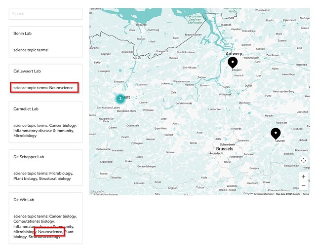Image resolution: width=319 pixels, height=246 pixels.
Task: Open the map Terms link
Action: (x=306, y=194)
